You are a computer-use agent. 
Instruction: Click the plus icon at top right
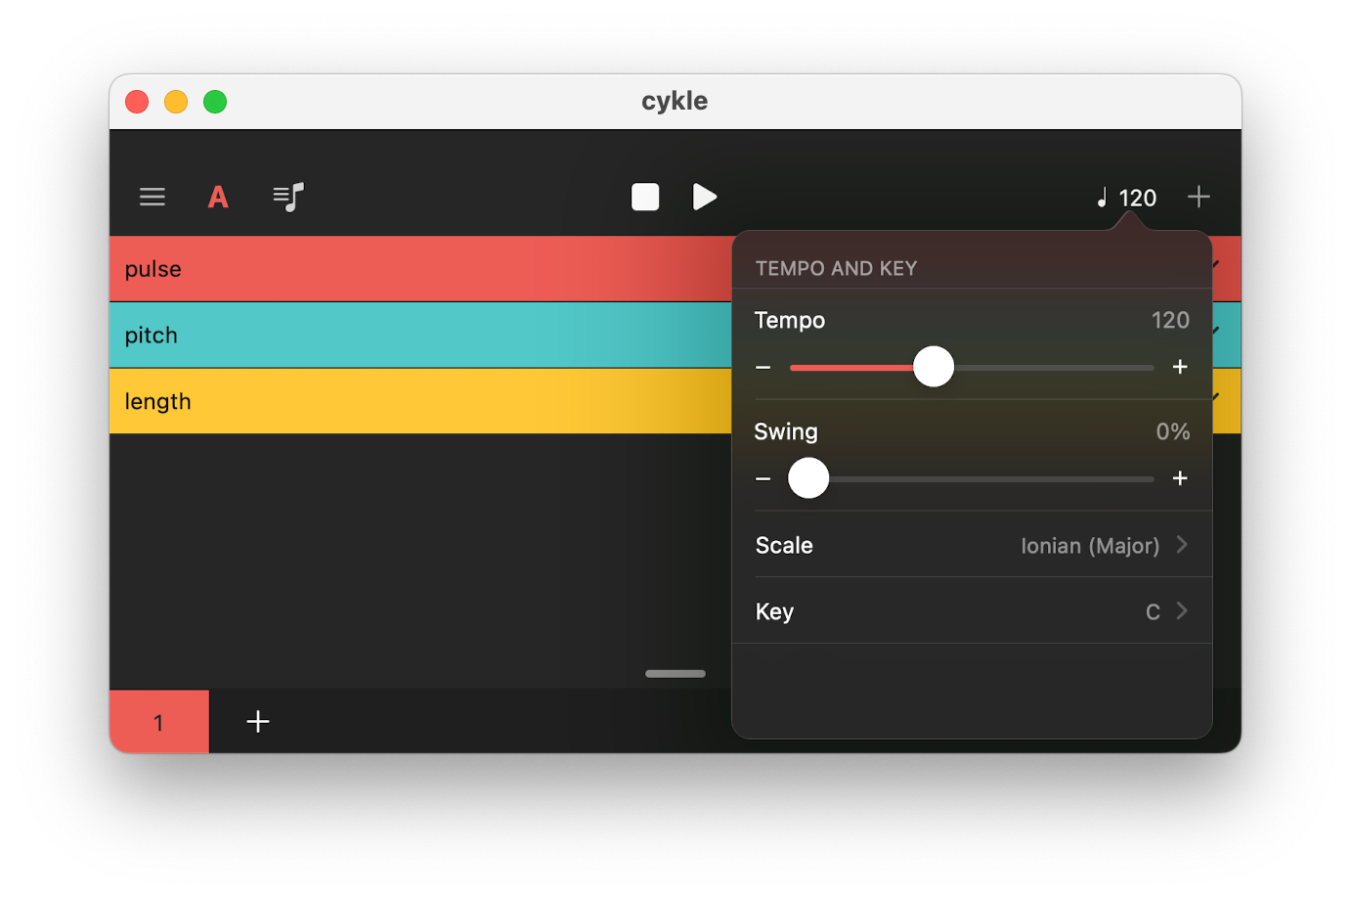pyautogui.click(x=1198, y=198)
